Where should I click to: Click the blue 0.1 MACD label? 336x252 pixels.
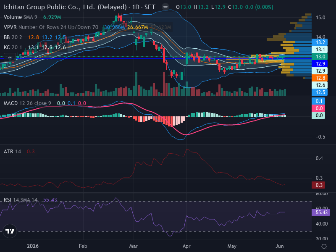tap(318, 101)
